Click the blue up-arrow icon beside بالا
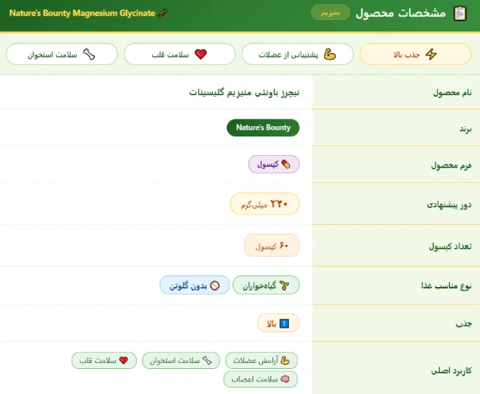Viewport: 480px width, 394px height. pos(284,323)
